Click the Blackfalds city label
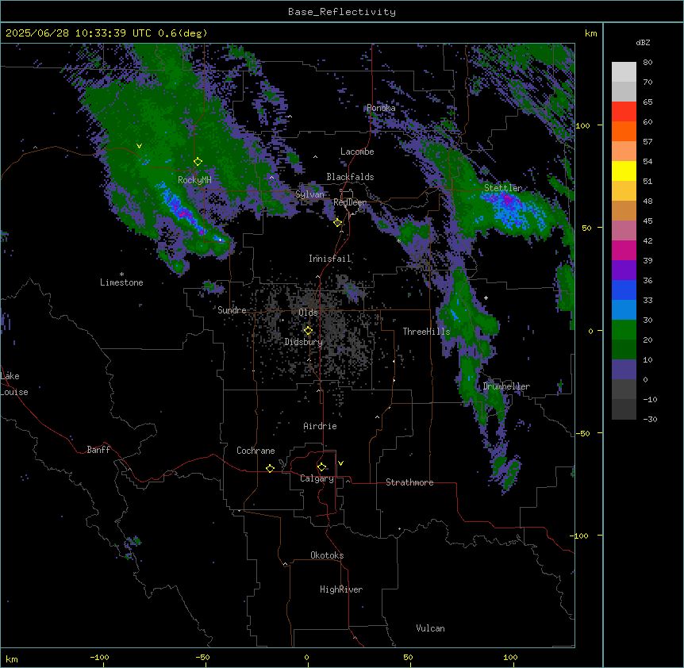 click(x=350, y=177)
